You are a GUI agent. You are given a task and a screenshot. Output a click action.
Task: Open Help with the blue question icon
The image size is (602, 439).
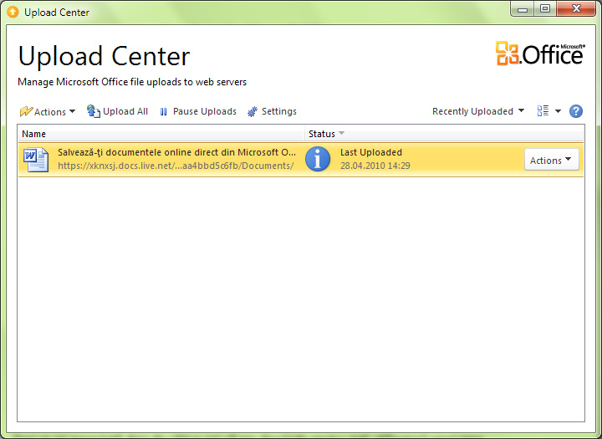[576, 111]
